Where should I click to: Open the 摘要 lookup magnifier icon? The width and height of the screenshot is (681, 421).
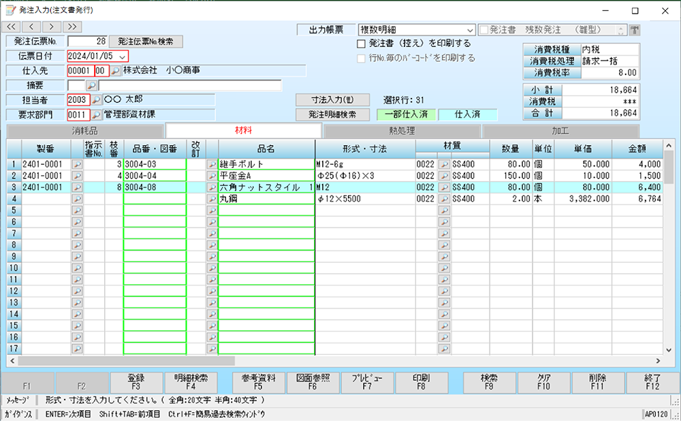coord(92,86)
